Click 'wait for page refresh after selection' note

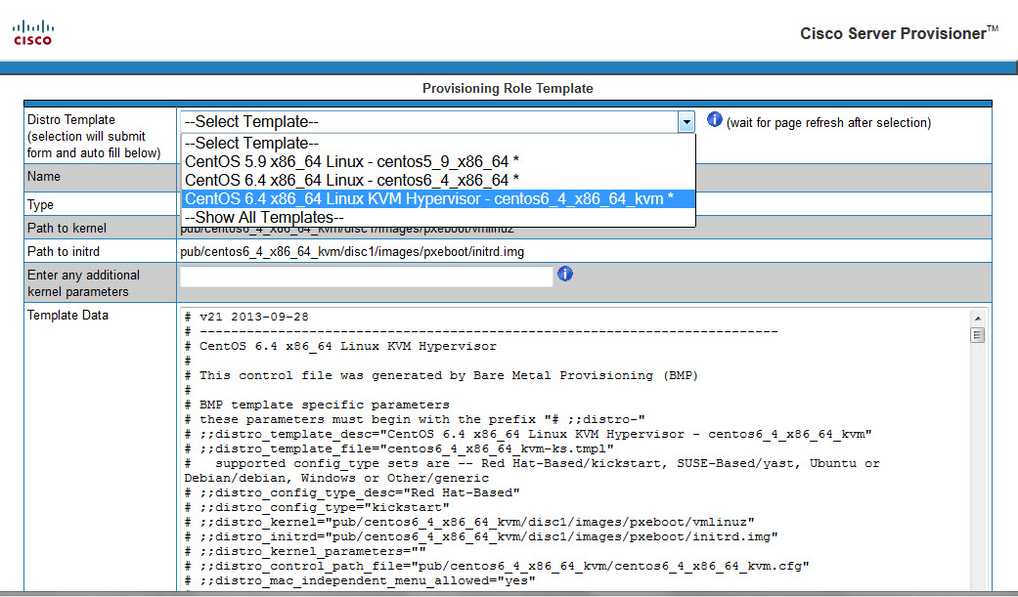(x=828, y=123)
